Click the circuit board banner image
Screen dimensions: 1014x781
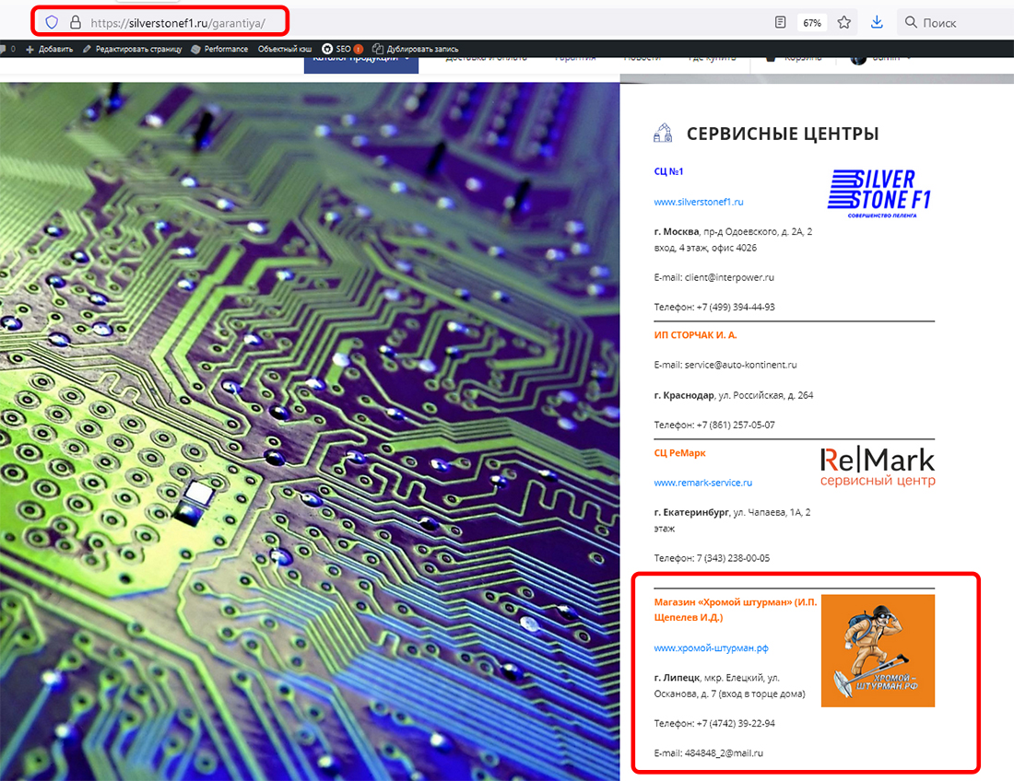click(310, 432)
